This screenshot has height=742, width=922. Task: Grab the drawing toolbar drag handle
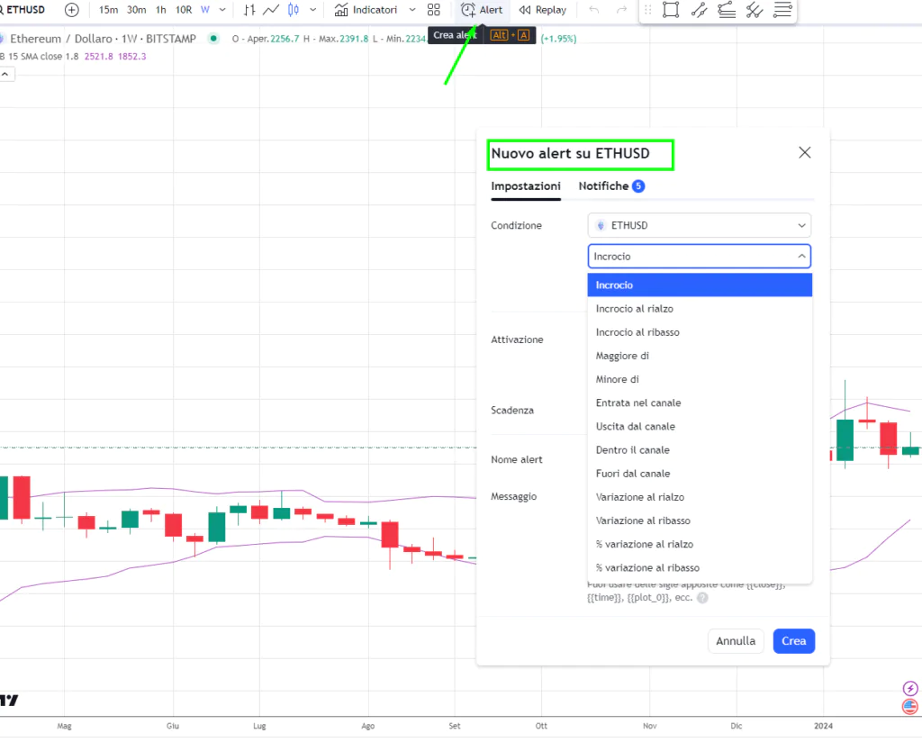pyautogui.click(x=648, y=10)
